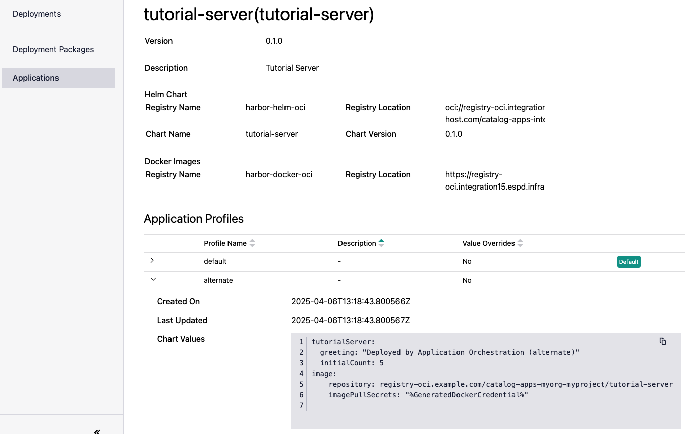
Task: Select the alternate profile name cell
Action: coord(218,280)
